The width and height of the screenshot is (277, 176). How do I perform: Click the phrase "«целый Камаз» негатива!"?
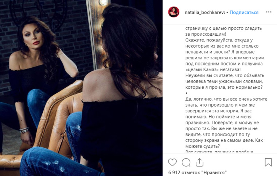[x=213, y=69]
